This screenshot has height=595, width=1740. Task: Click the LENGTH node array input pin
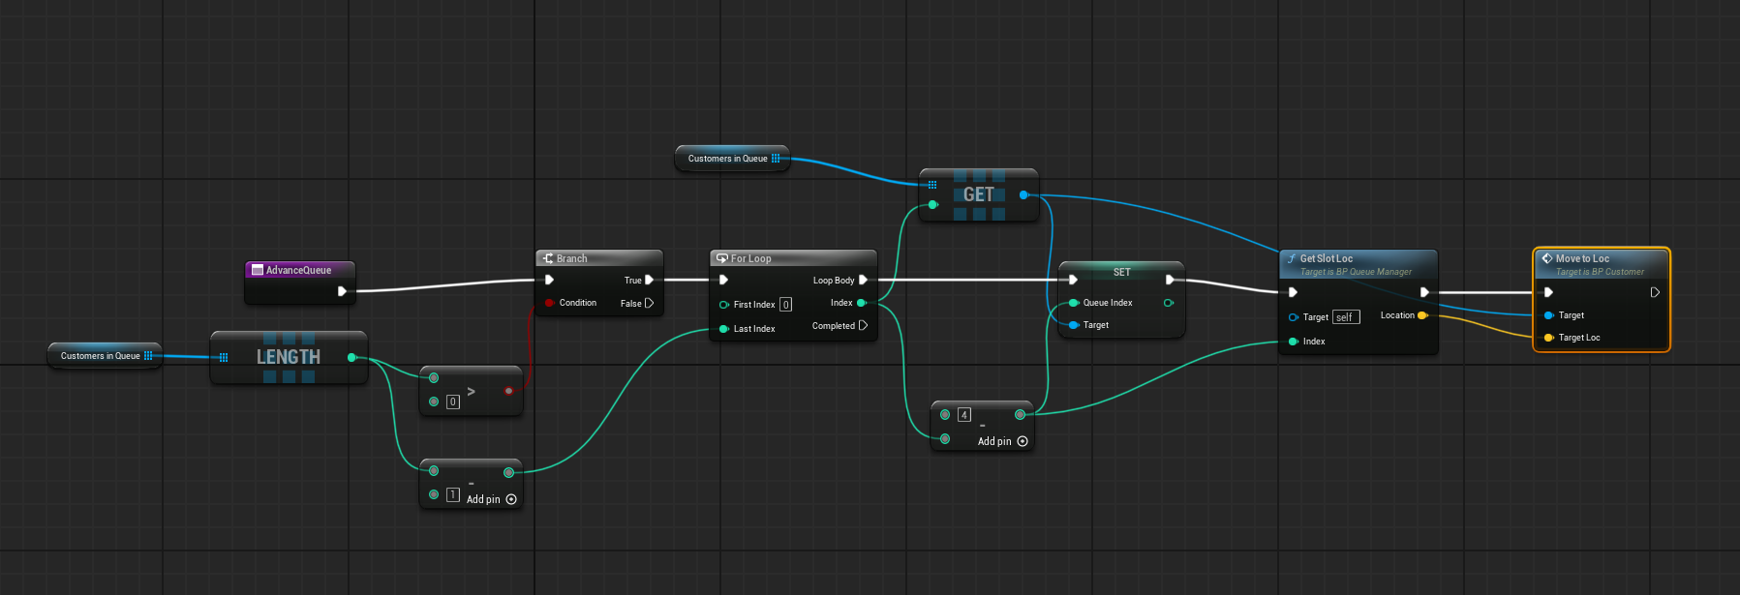tap(224, 357)
